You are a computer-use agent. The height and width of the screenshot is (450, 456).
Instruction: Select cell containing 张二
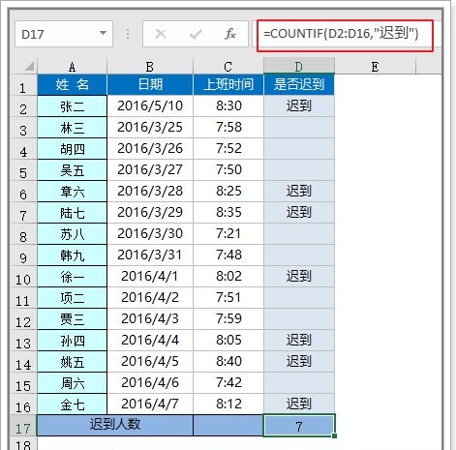73,106
